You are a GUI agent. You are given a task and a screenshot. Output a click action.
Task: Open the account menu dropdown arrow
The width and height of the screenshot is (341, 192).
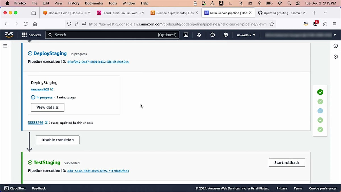click(335, 35)
